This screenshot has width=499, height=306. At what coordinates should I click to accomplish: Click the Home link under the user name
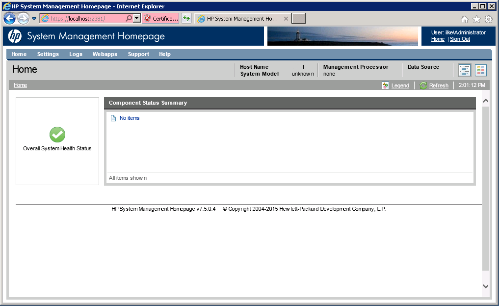pyautogui.click(x=438, y=39)
